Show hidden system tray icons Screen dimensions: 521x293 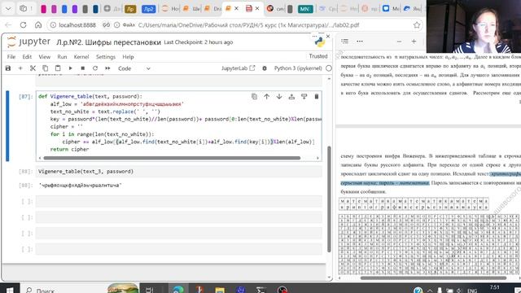[429, 291]
